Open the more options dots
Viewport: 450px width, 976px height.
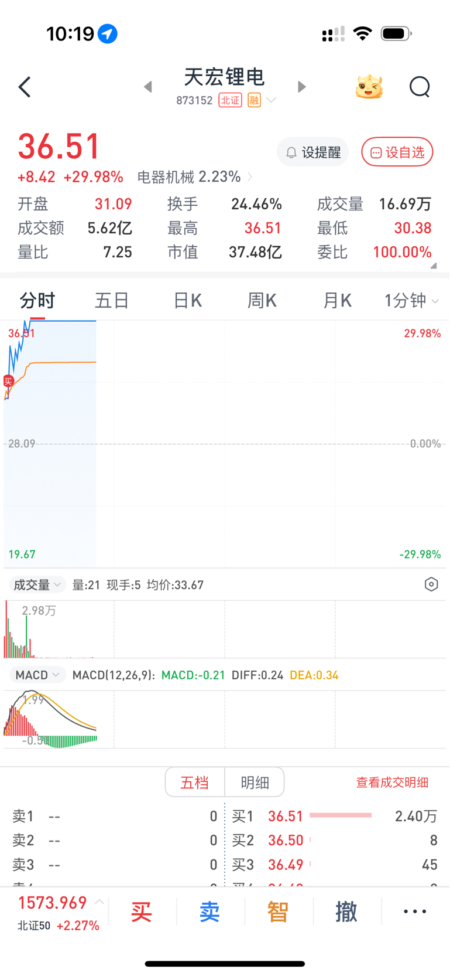(x=415, y=912)
